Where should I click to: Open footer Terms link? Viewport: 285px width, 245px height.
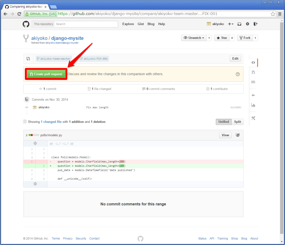[56, 239]
